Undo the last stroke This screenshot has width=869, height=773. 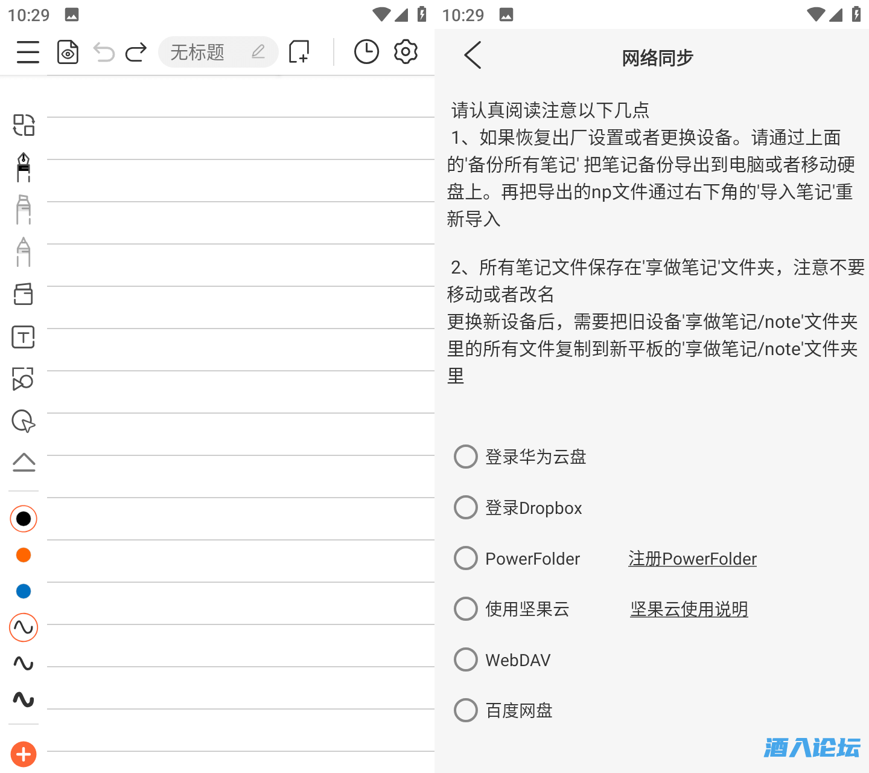104,53
